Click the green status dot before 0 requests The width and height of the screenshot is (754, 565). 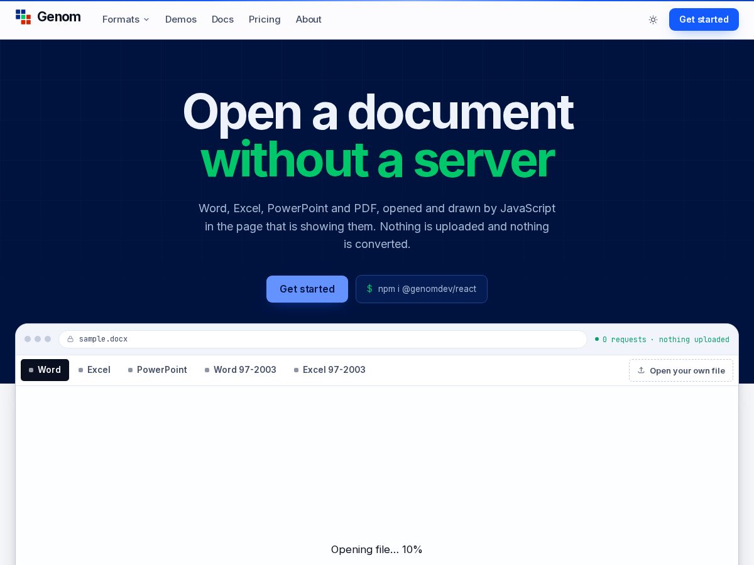(597, 339)
